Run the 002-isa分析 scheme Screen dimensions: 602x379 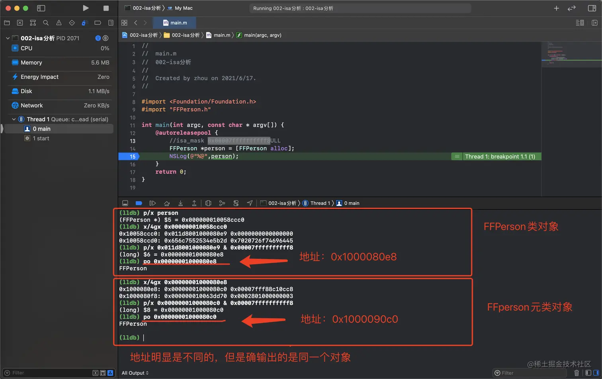tap(85, 8)
